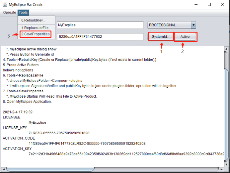The height and width of the screenshot is (173, 230).
Task: Click the line about replacing SignatureVerifier
Action: click(92, 86)
